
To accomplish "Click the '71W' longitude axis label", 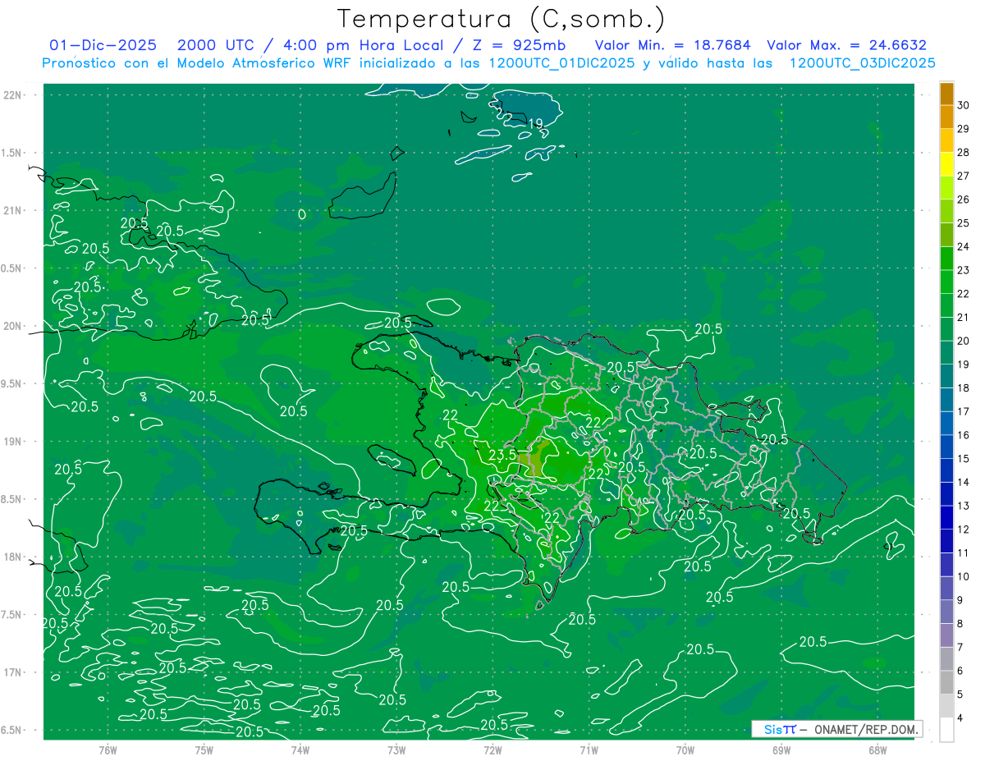I will click(589, 750).
